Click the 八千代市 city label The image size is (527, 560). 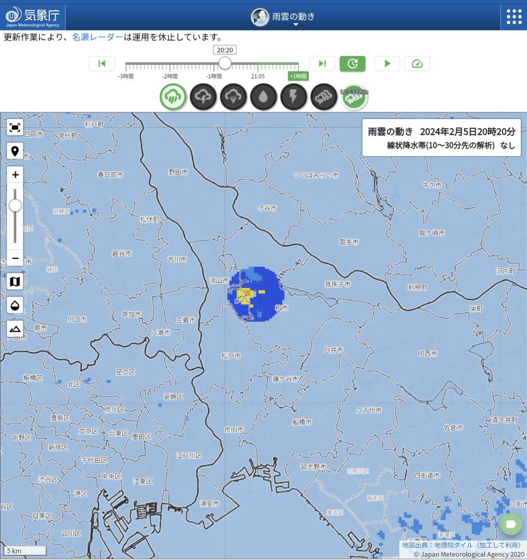click(x=369, y=410)
